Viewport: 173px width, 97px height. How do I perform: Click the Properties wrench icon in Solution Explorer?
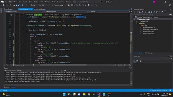162,12
